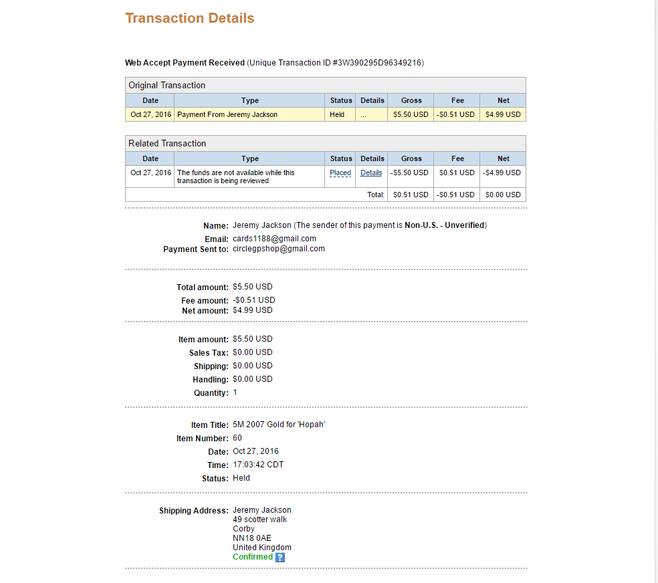The image size is (658, 583).
Task: Click the $4.99 USD Net in the original row
Action: coord(503,114)
